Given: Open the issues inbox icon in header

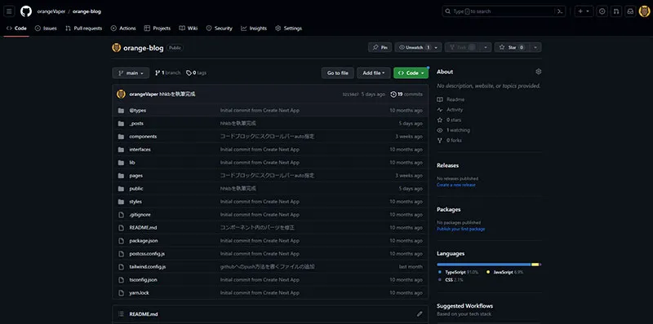Looking at the screenshot, I should [x=602, y=11].
